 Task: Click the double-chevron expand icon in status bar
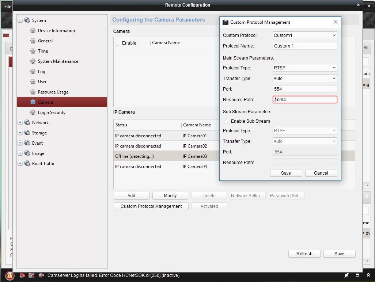(x=368, y=275)
